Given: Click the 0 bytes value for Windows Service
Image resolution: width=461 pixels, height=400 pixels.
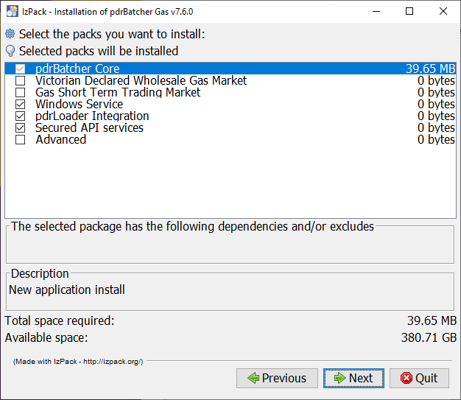Looking at the screenshot, I should pyautogui.click(x=436, y=104).
